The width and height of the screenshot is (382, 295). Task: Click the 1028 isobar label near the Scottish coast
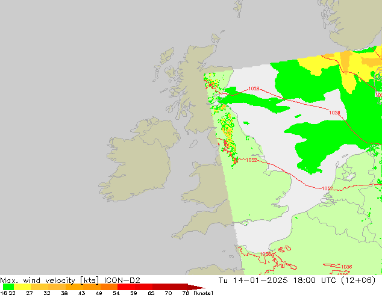(254, 88)
